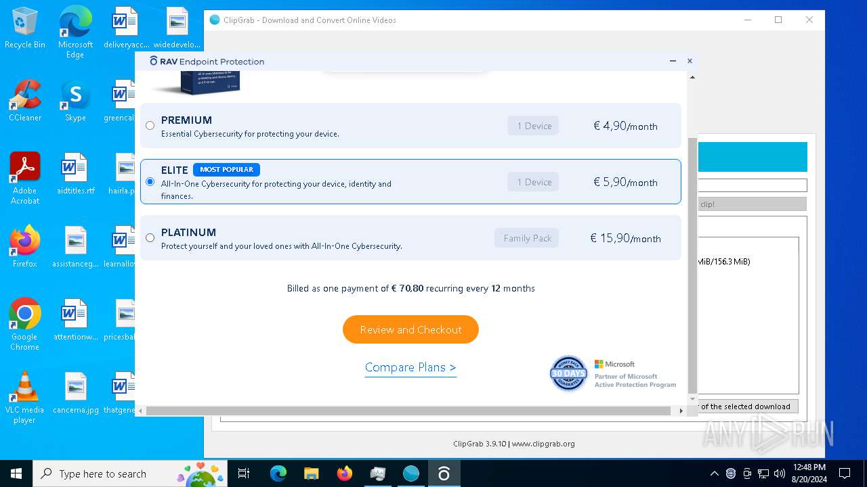
Task: Select cancerna.jpg file on desktop
Action: [75, 392]
